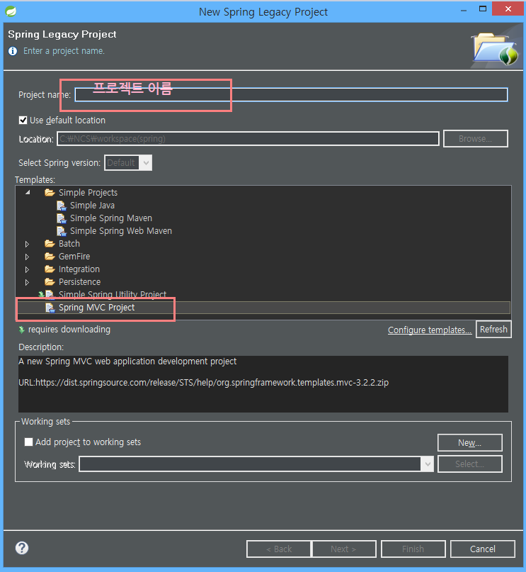Click the template URL text in Description
Image resolution: width=526 pixels, height=572 pixels.
pyautogui.click(x=204, y=383)
